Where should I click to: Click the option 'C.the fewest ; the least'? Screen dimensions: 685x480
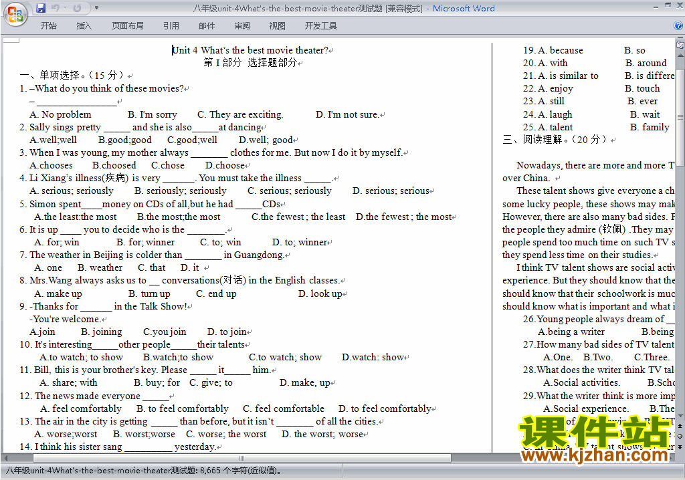click(x=298, y=217)
